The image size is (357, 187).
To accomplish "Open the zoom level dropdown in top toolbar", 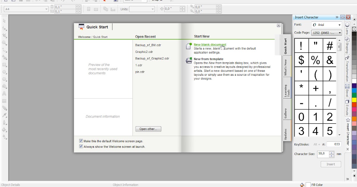I will click(x=145, y=1).
